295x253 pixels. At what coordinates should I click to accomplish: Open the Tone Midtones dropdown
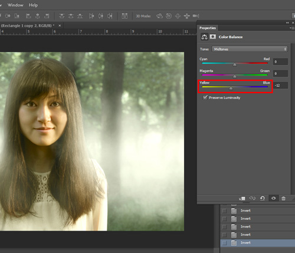[x=250, y=49]
